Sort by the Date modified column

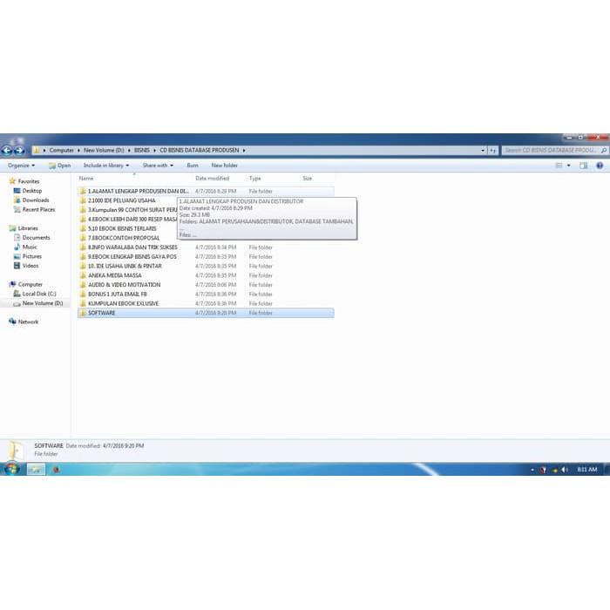point(212,179)
